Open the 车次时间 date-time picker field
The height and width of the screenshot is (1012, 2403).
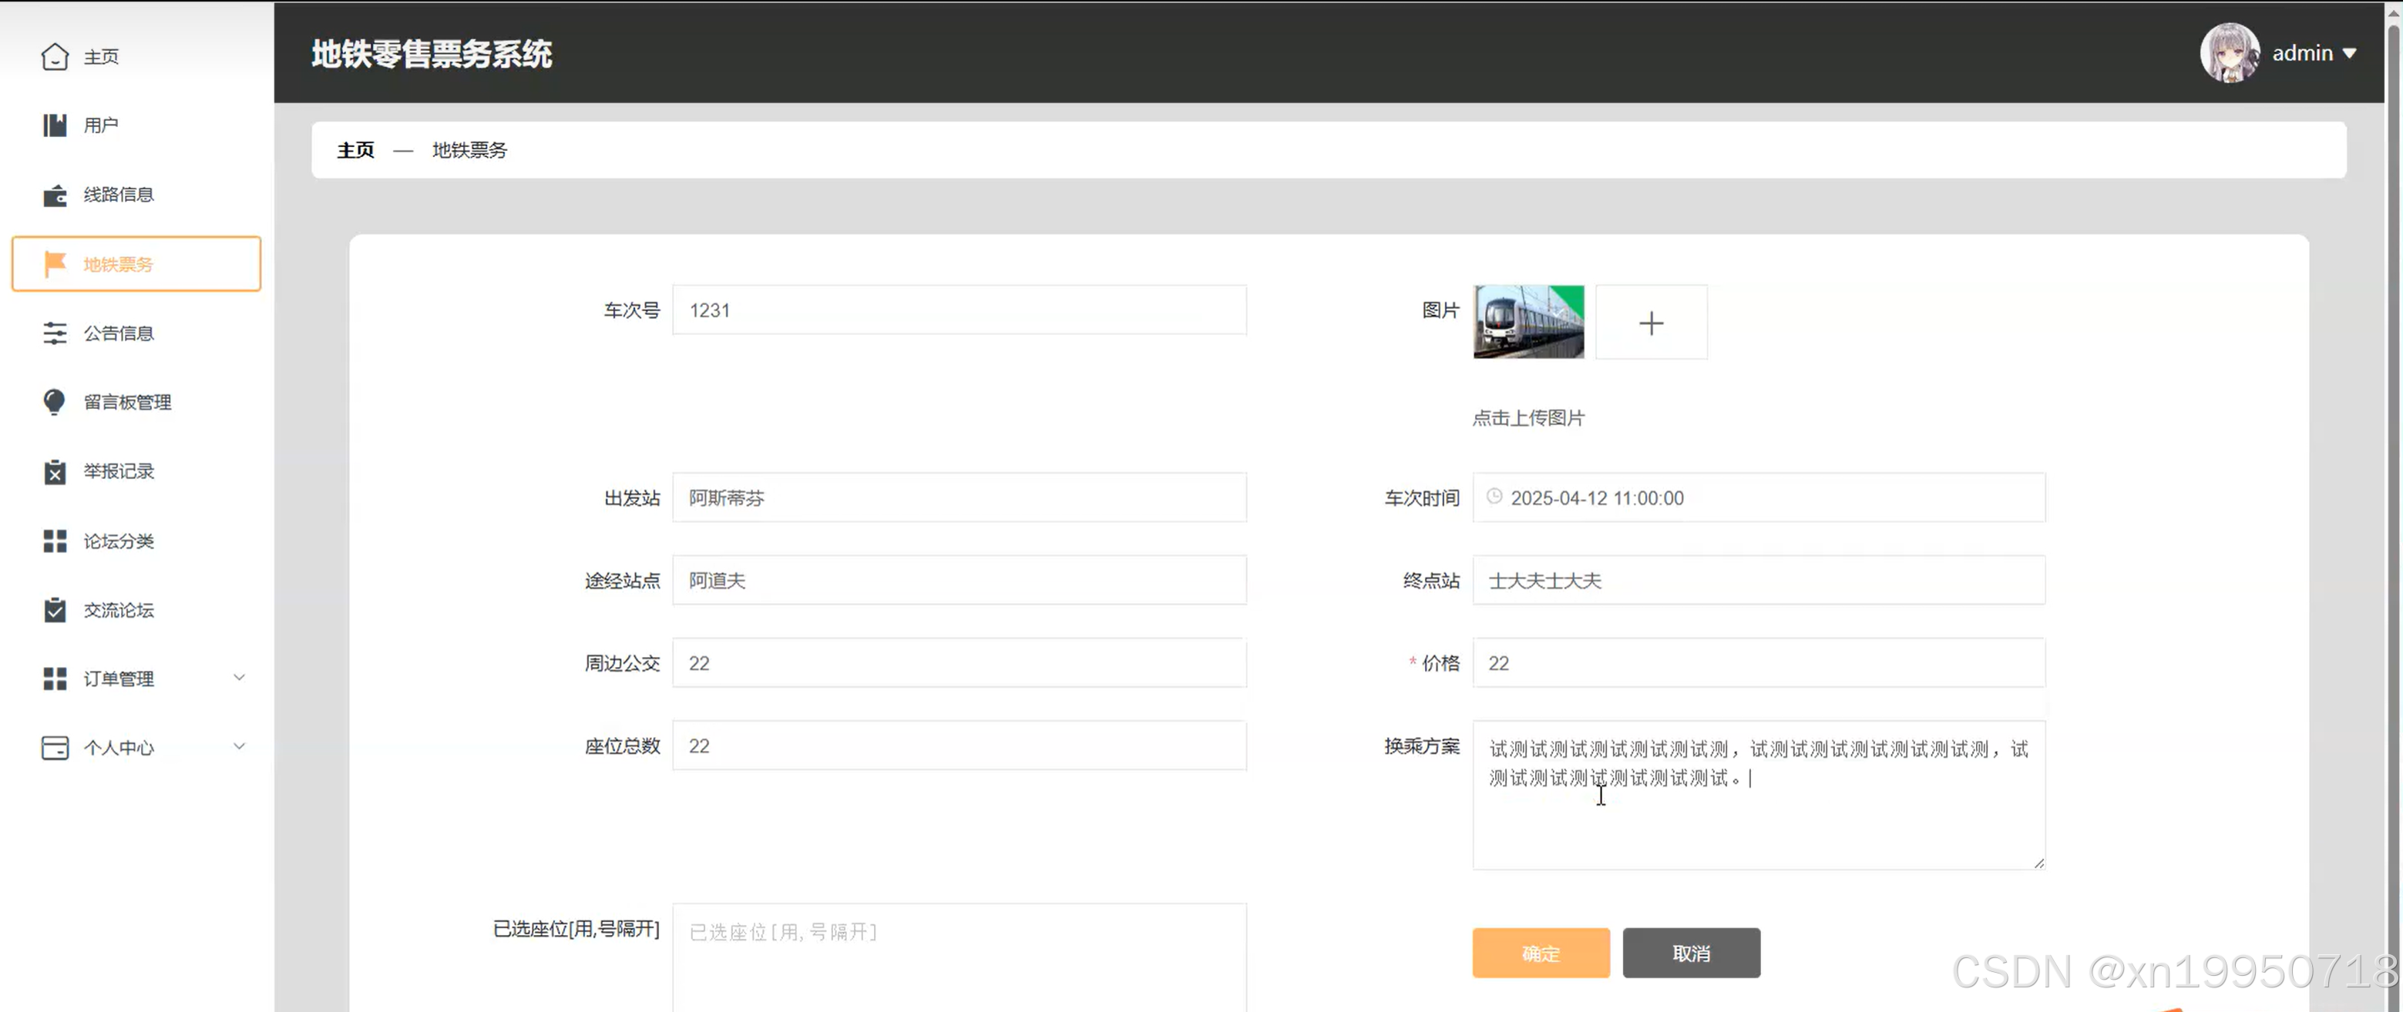click(1759, 498)
